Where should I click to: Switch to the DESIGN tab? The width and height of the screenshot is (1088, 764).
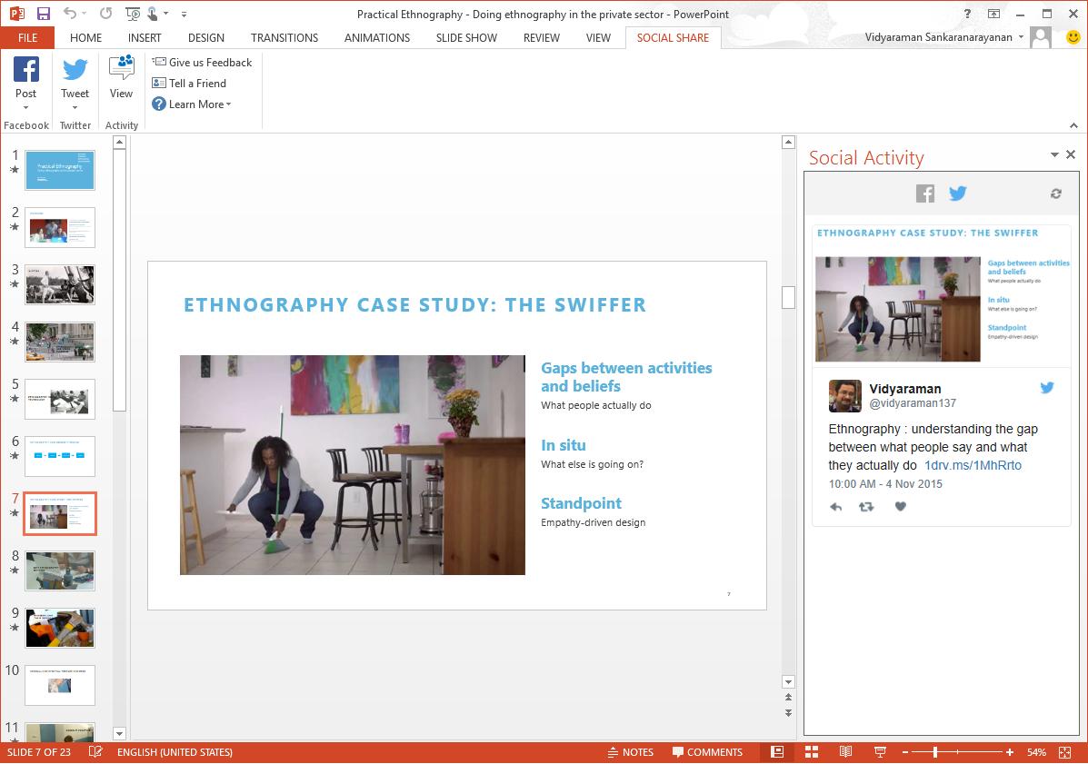(x=206, y=37)
